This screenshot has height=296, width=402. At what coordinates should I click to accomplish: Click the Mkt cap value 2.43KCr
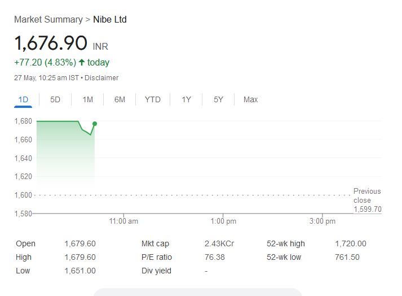[219, 243]
